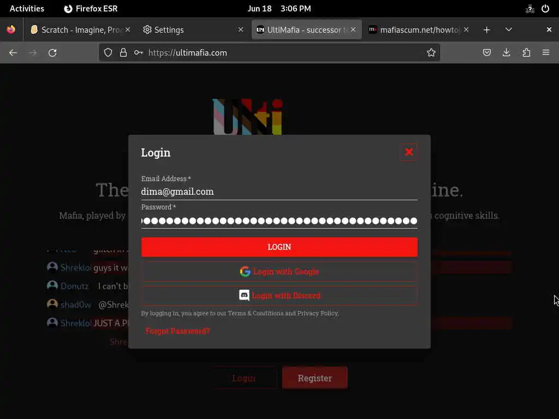Image resolution: width=559 pixels, height=419 pixels.
Task: Click the Firefox View icon
Action: point(11,29)
